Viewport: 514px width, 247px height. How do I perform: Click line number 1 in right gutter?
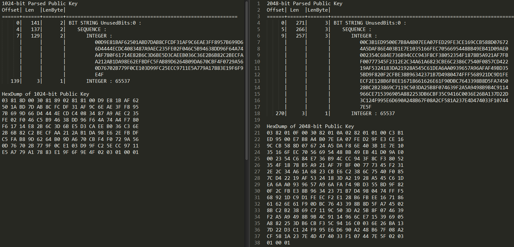[258, 3]
